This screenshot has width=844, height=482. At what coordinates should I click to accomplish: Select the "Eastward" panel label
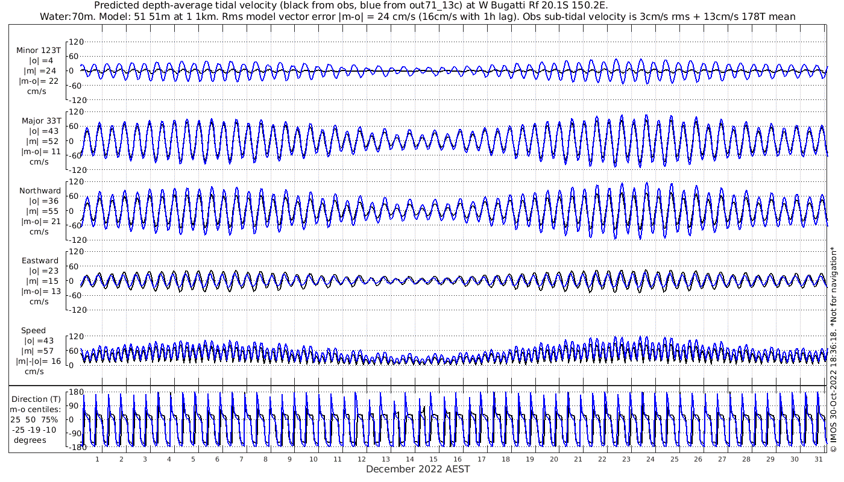pos(40,261)
